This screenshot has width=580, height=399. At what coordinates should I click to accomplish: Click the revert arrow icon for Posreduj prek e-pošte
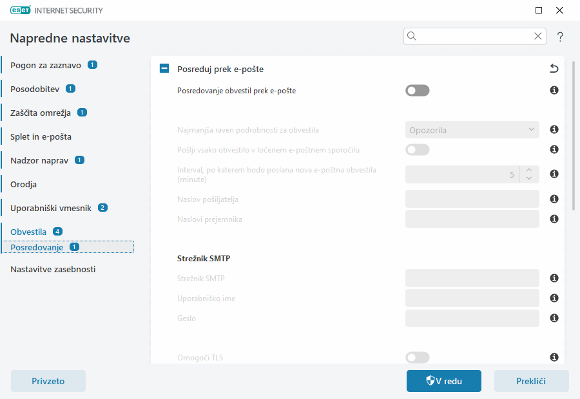coord(554,68)
